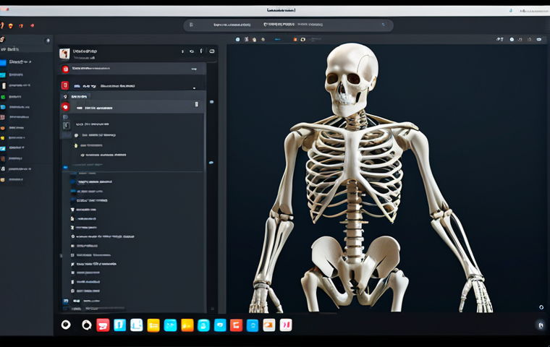550x347 pixels.
Task: Click the vertical handle icon on highlighted row
Action: [x=196, y=104]
